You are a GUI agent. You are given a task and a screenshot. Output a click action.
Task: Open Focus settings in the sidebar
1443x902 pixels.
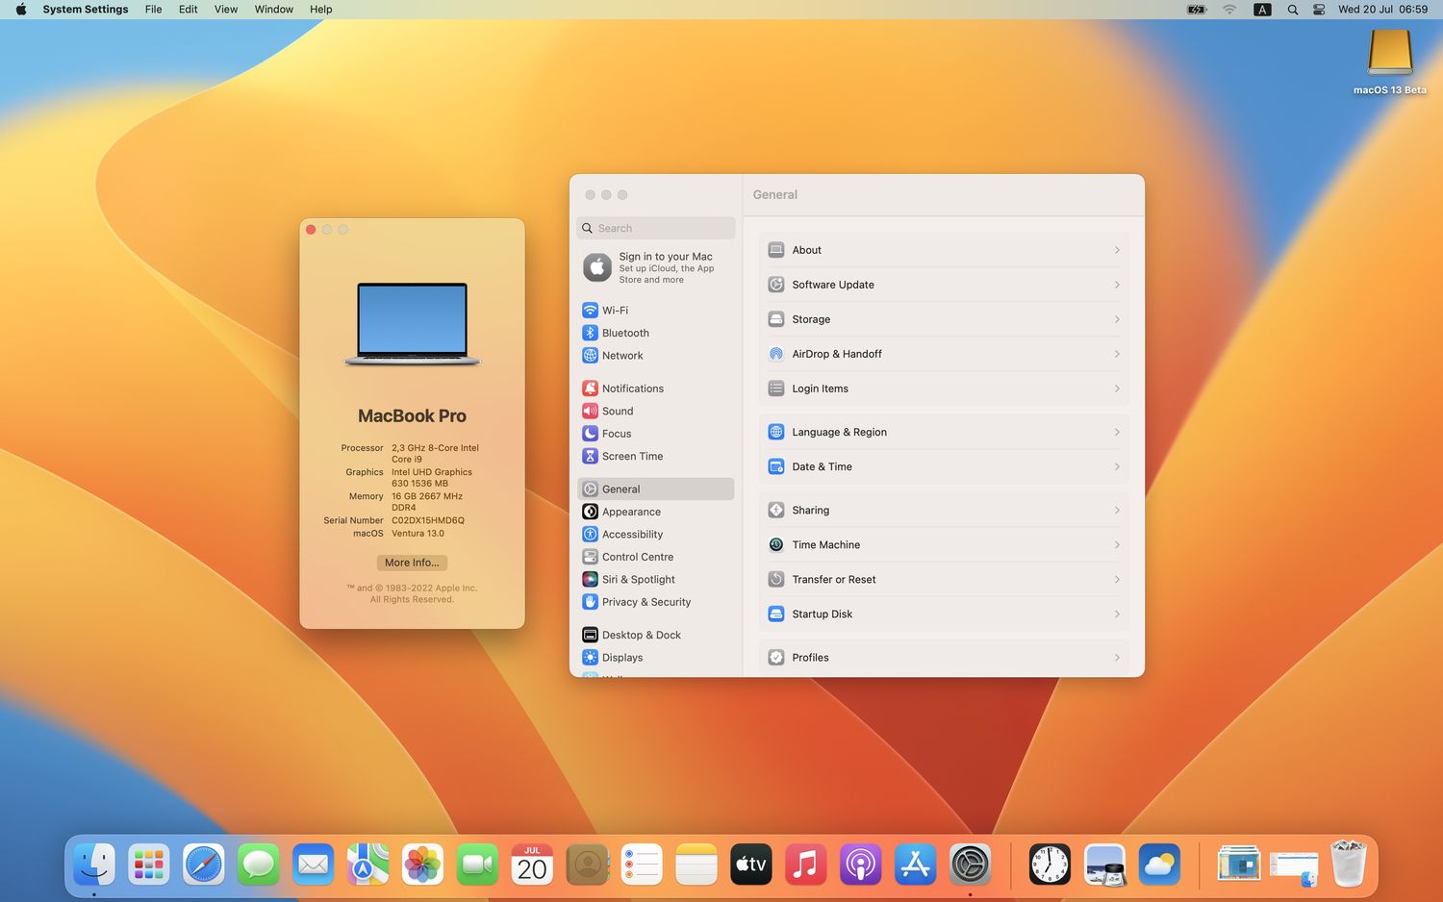655,434
